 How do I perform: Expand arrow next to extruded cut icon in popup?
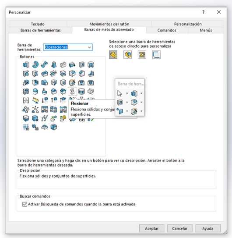coord(127,102)
